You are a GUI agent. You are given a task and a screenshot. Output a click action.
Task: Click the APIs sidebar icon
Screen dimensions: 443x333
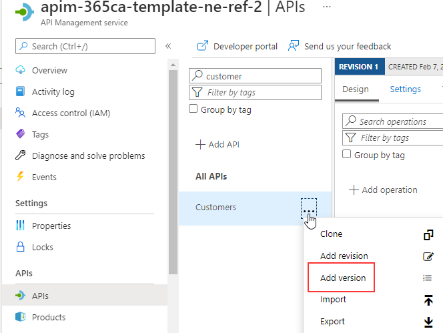click(x=20, y=296)
